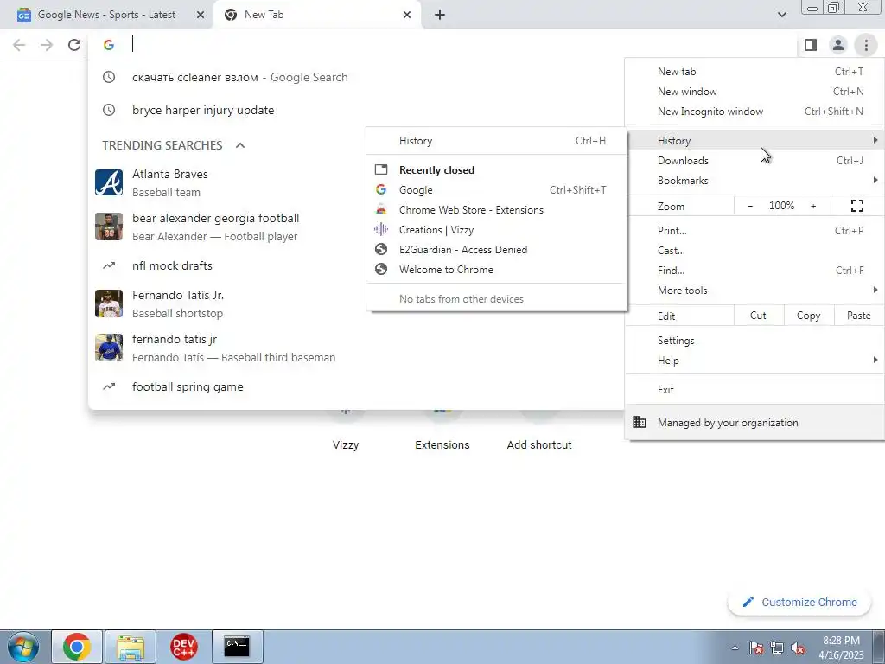Click the Paste button in Edit row

(x=858, y=316)
